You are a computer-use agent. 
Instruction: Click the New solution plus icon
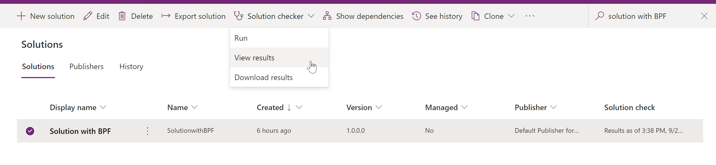click(x=21, y=16)
